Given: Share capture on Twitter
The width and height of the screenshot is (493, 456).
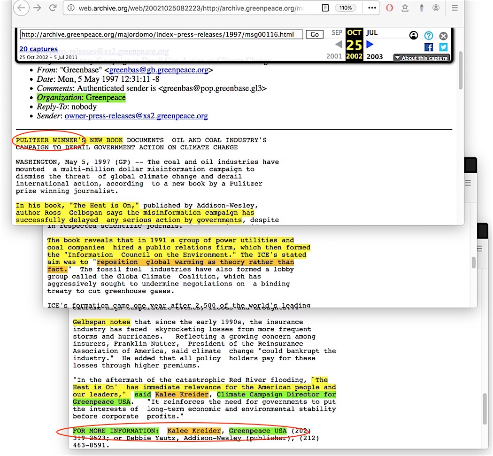Looking at the screenshot, I should click(x=443, y=47).
